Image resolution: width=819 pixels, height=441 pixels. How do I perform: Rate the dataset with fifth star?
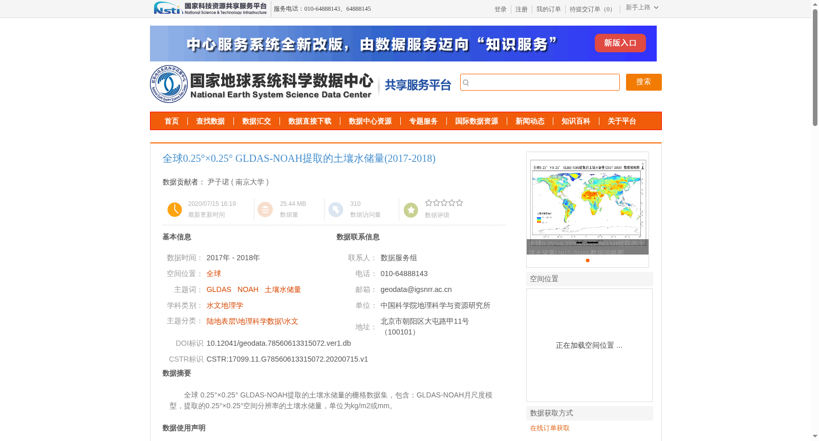[460, 203]
